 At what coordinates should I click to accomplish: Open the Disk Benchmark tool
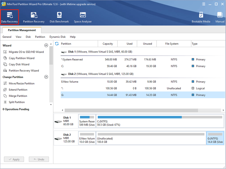[x=59, y=17]
